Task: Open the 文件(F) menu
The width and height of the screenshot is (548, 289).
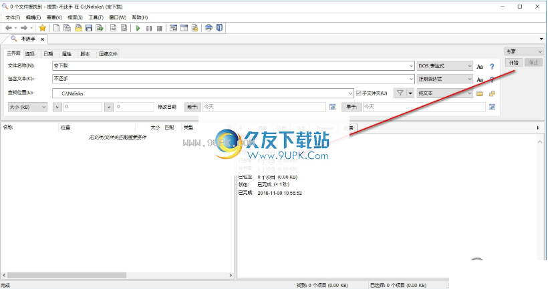Action: coord(13,17)
